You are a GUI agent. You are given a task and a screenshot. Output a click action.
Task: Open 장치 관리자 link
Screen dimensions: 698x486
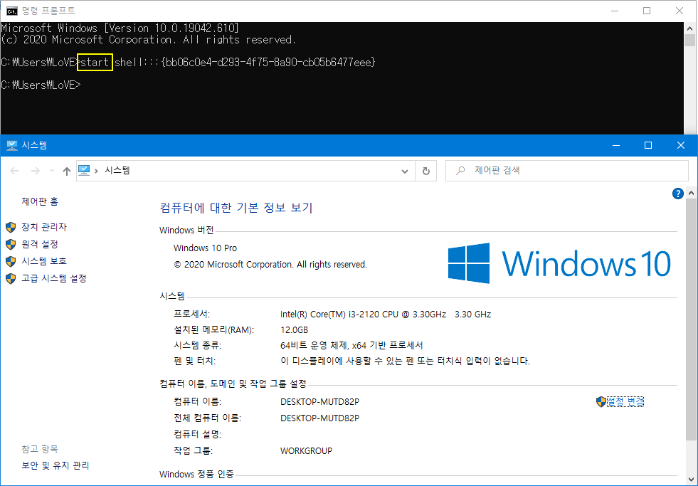44,228
